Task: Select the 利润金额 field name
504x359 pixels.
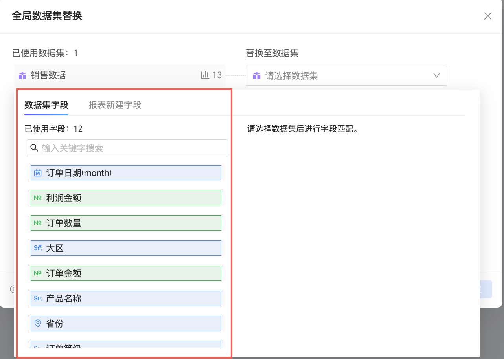Action: coord(64,198)
